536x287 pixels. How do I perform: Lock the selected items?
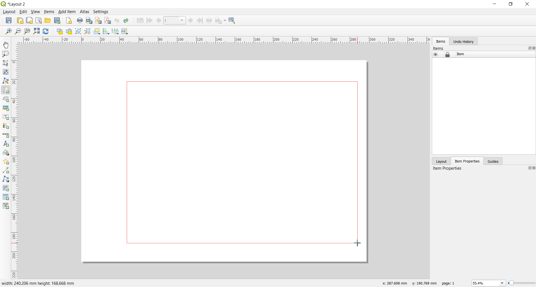(60, 31)
